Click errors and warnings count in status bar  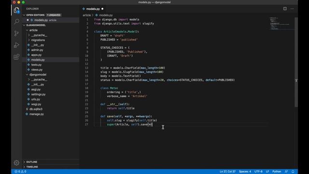(20, 172)
